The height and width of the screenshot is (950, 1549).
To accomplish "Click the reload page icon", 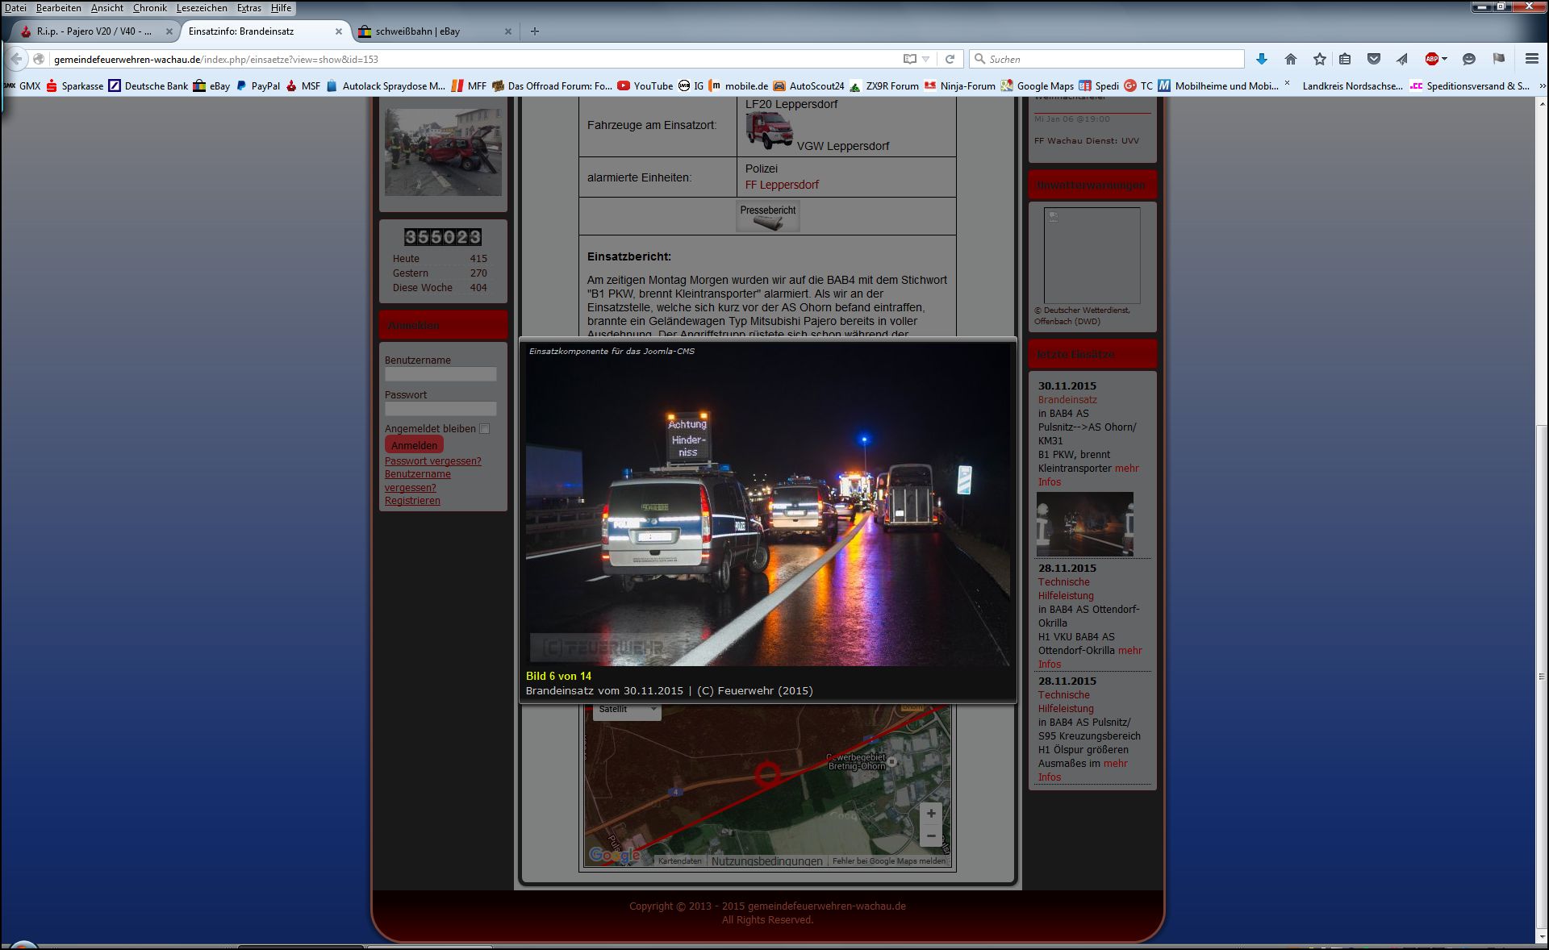I will tap(950, 59).
